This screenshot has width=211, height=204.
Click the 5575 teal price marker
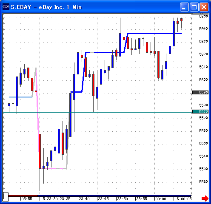pos(200,112)
